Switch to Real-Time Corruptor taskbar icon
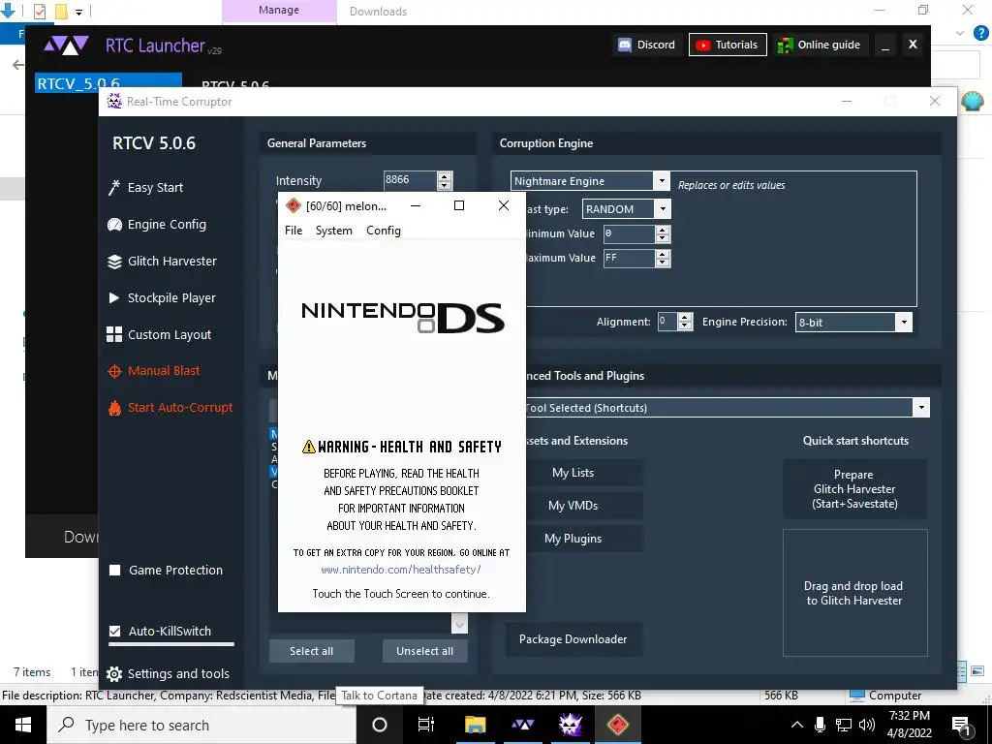992x744 pixels. pyautogui.click(x=570, y=725)
